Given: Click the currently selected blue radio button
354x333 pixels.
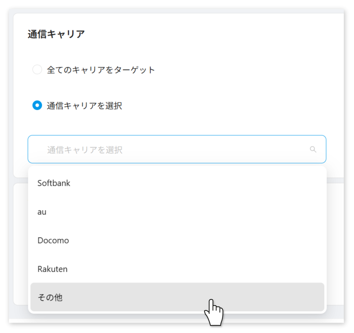Looking at the screenshot, I should coord(37,105).
